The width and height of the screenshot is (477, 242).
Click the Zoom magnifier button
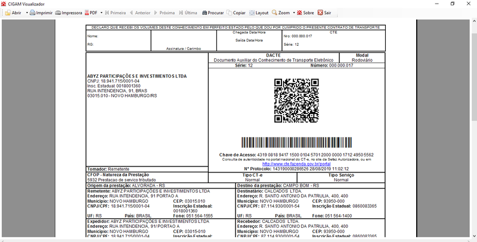280,13
